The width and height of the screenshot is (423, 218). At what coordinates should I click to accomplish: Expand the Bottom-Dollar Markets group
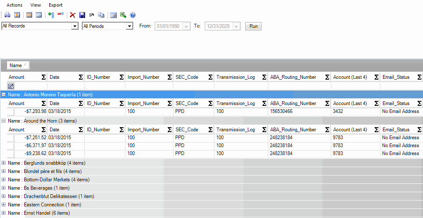click(x=4, y=180)
